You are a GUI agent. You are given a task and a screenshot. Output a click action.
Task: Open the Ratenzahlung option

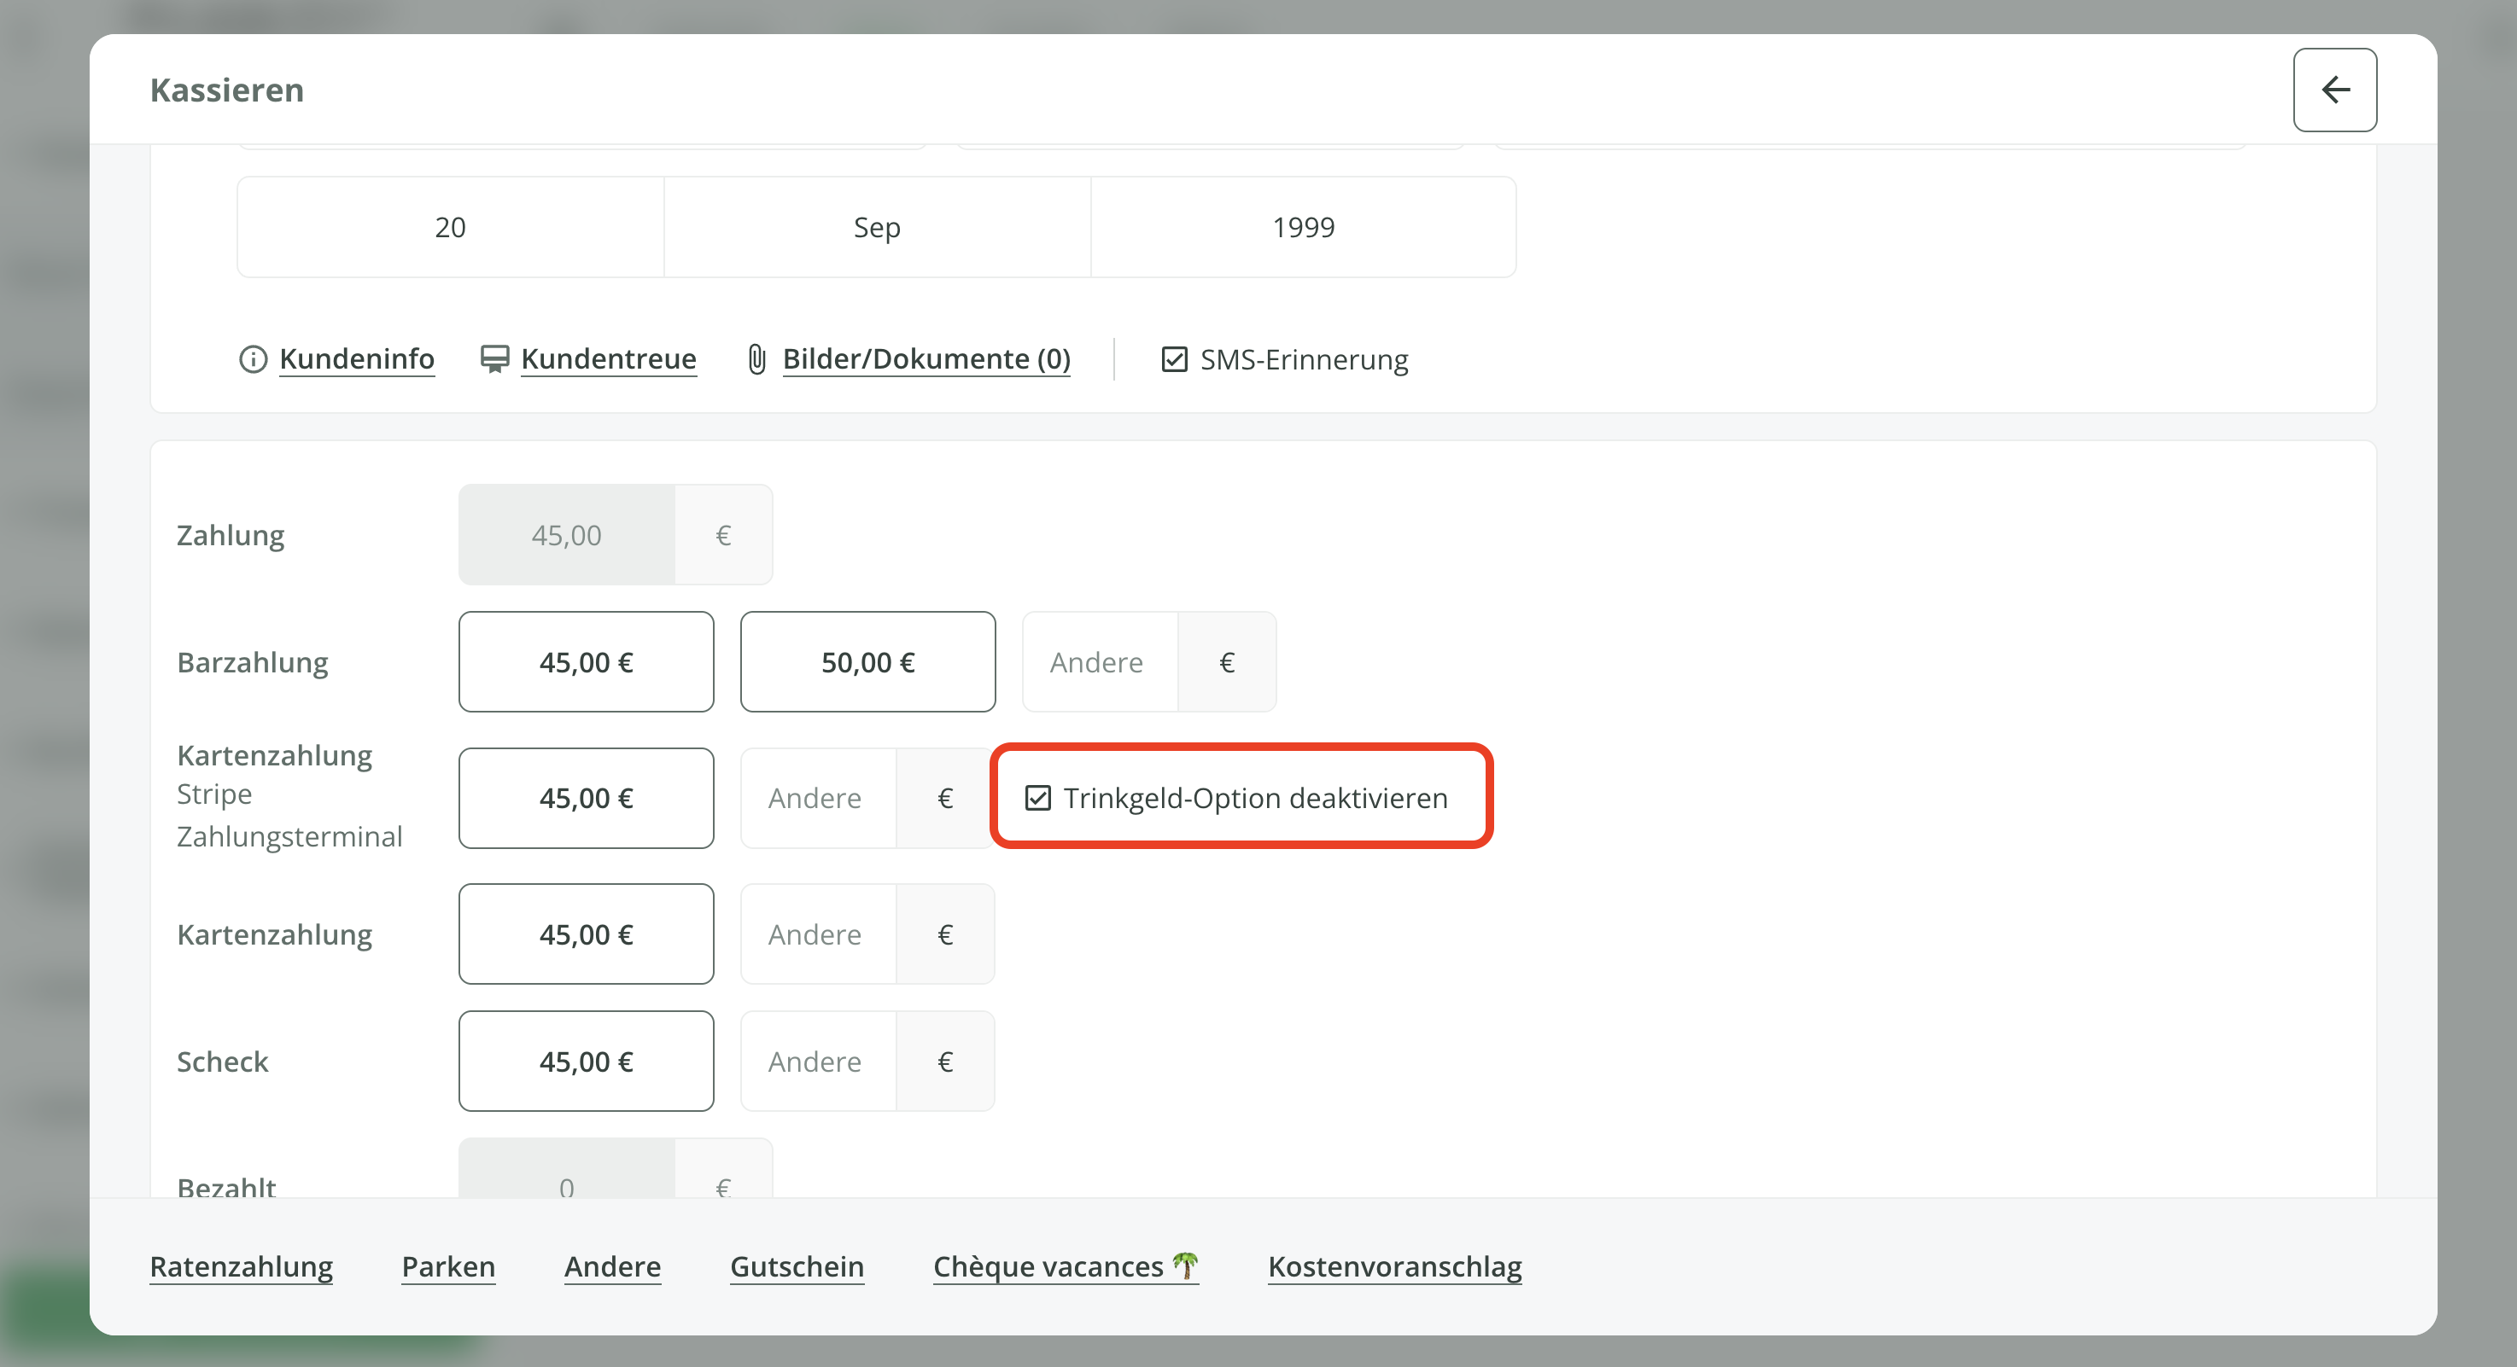click(x=242, y=1266)
